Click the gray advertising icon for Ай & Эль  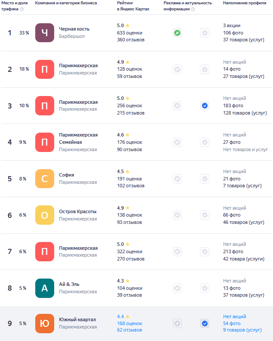click(x=177, y=288)
